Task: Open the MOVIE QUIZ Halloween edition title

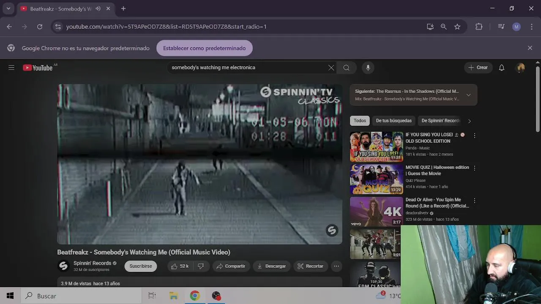Action: tap(437, 171)
